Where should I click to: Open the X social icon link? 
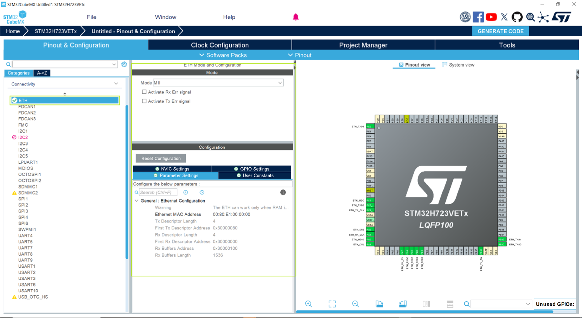(504, 17)
